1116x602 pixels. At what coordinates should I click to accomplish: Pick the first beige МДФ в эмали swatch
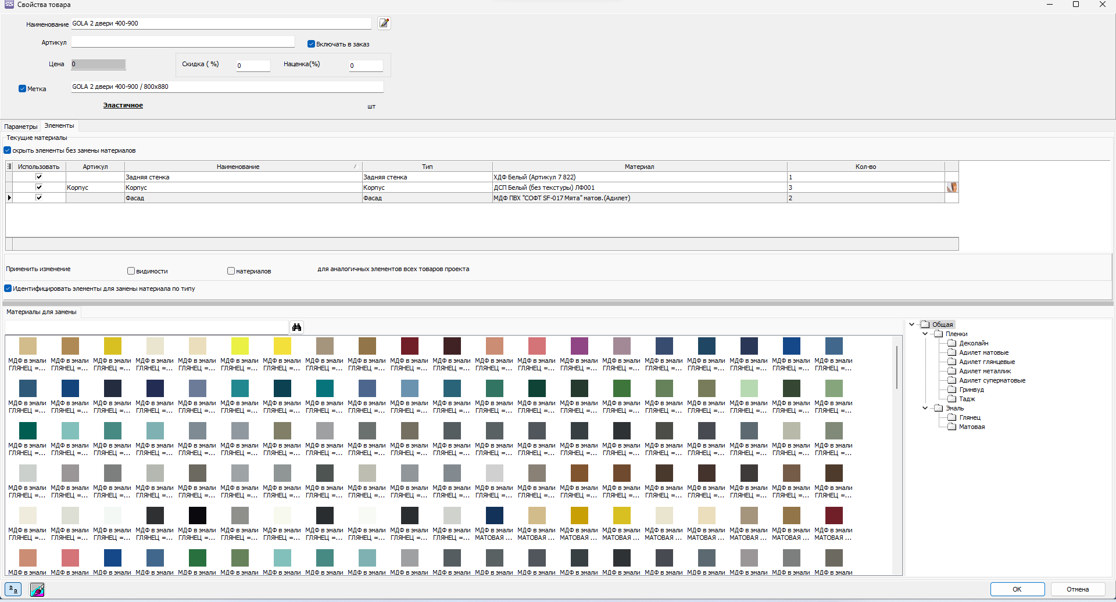pos(27,346)
